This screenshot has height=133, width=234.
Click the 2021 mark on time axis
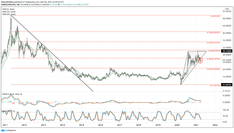[x=196, y=125]
